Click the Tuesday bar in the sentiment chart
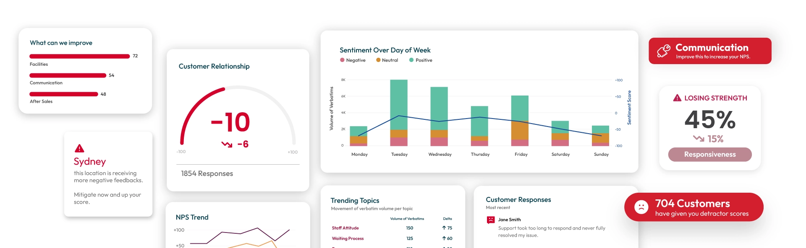Viewport: 806px width, 248px height. (x=399, y=113)
